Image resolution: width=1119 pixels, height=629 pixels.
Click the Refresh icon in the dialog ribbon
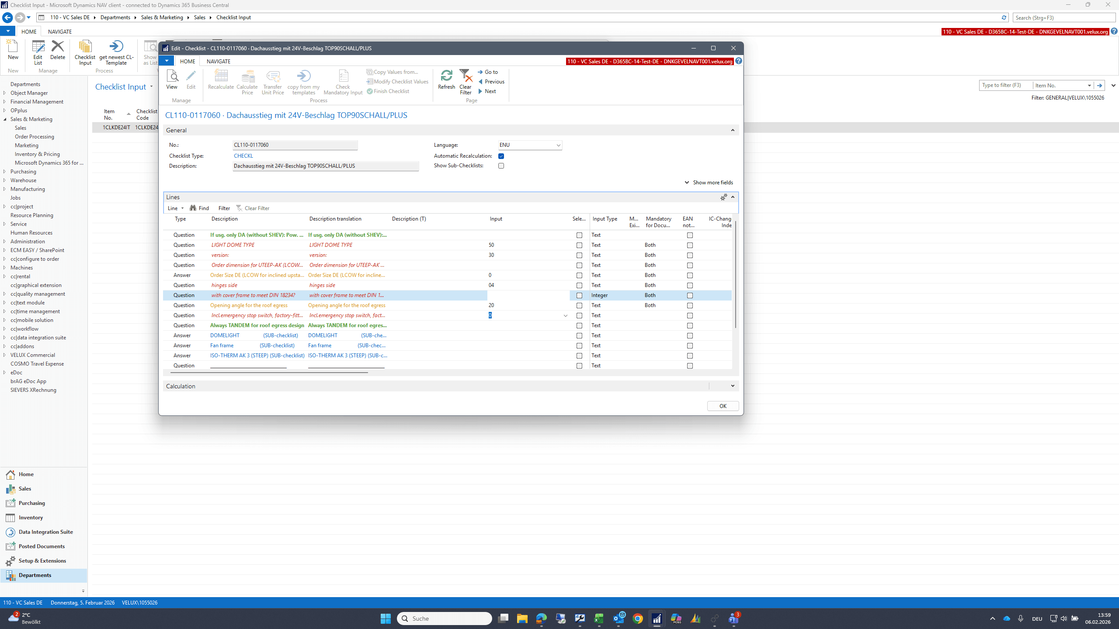(x=446, y=76)
